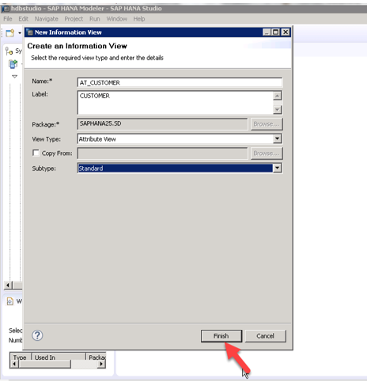The height and width of the screenshot is (382, 367).
Task: Click Label box scroll up arrow
Action: (277, 96)
